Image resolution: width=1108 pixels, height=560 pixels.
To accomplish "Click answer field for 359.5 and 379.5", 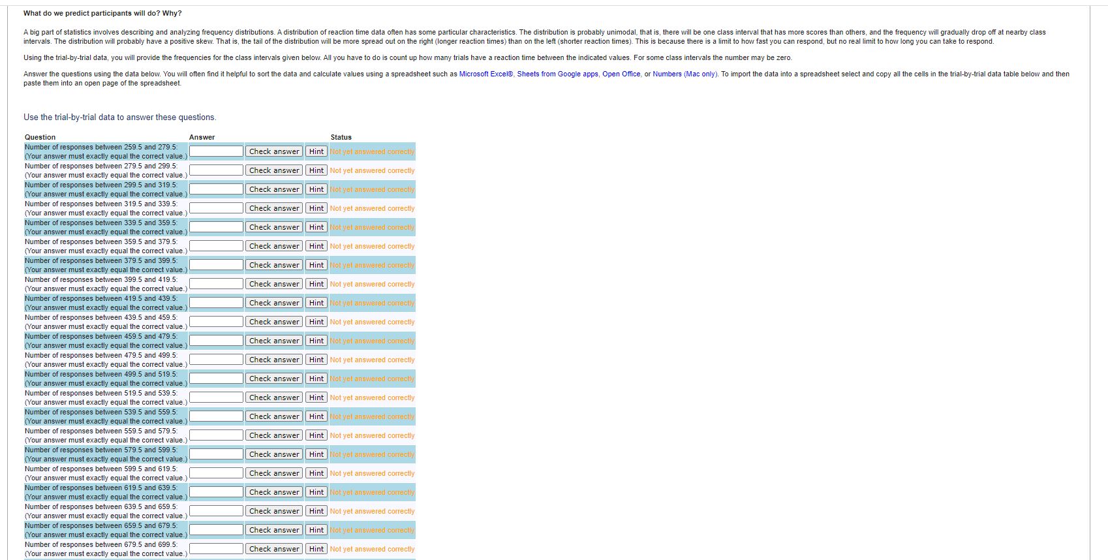I will pyautogui.click(x=217, y=245).
